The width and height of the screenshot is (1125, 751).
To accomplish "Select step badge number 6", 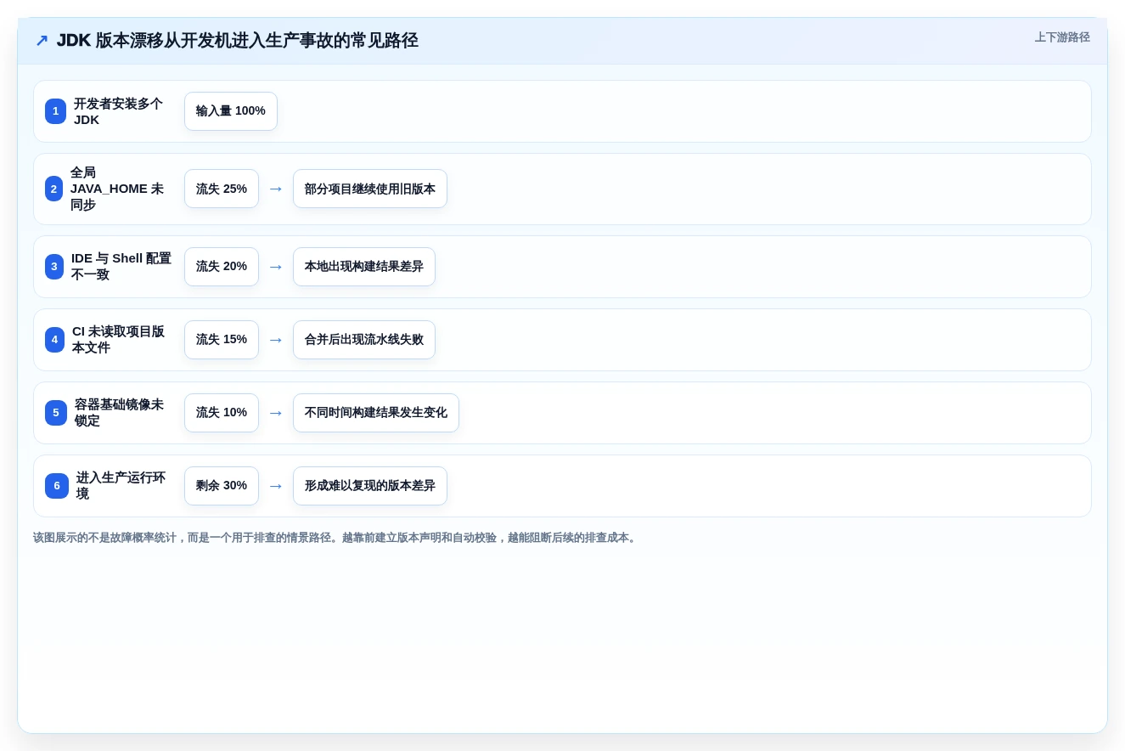I will [57, 486].
